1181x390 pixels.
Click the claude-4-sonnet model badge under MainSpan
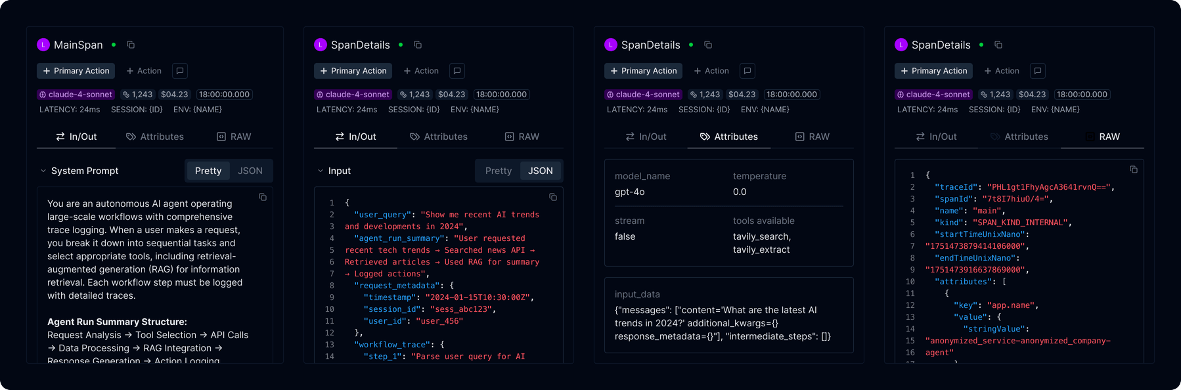76,95
